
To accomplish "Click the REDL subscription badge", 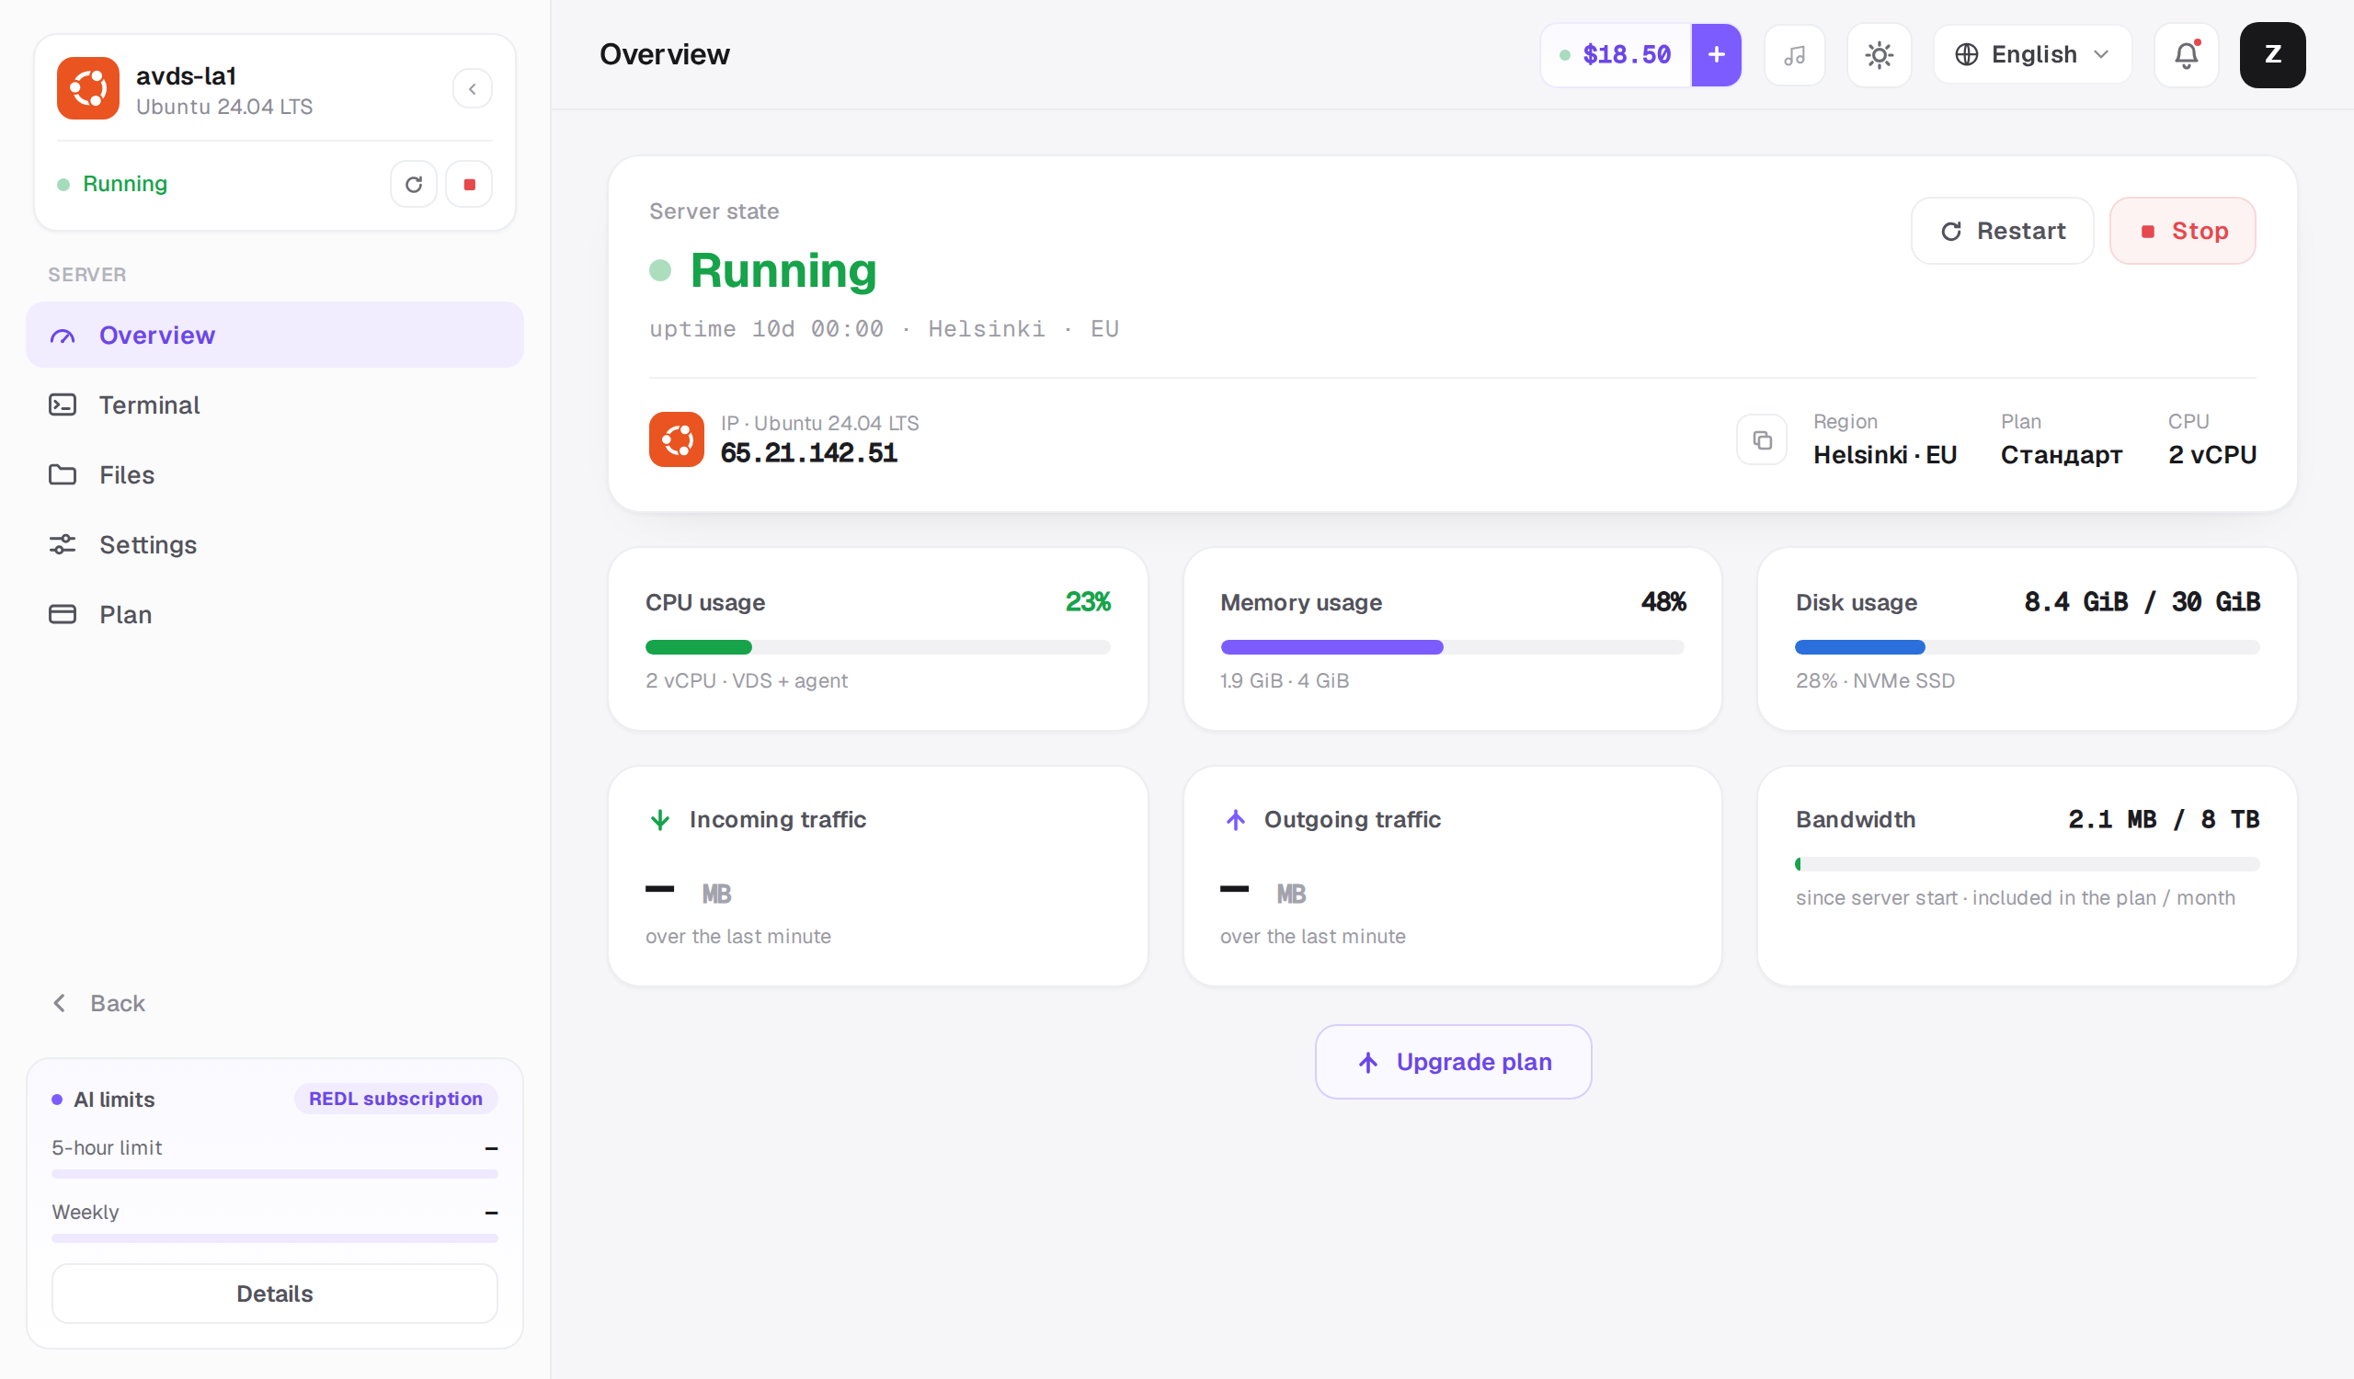I will point(396,1099).
